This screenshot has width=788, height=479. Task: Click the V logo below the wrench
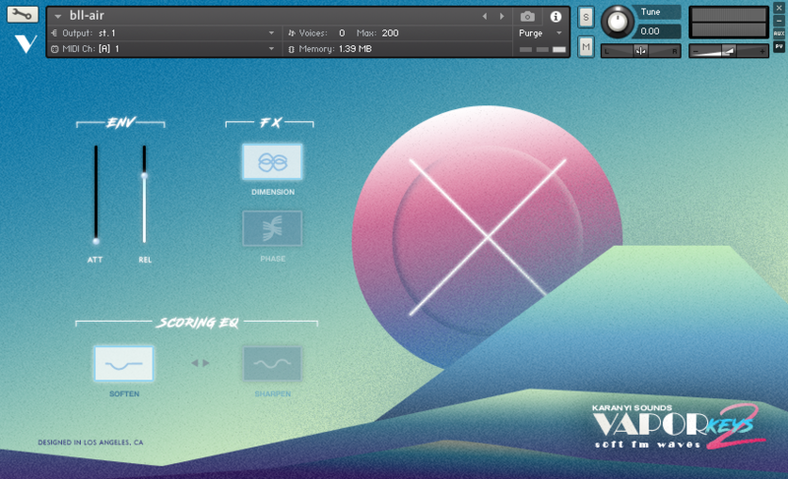coord(26,43)
